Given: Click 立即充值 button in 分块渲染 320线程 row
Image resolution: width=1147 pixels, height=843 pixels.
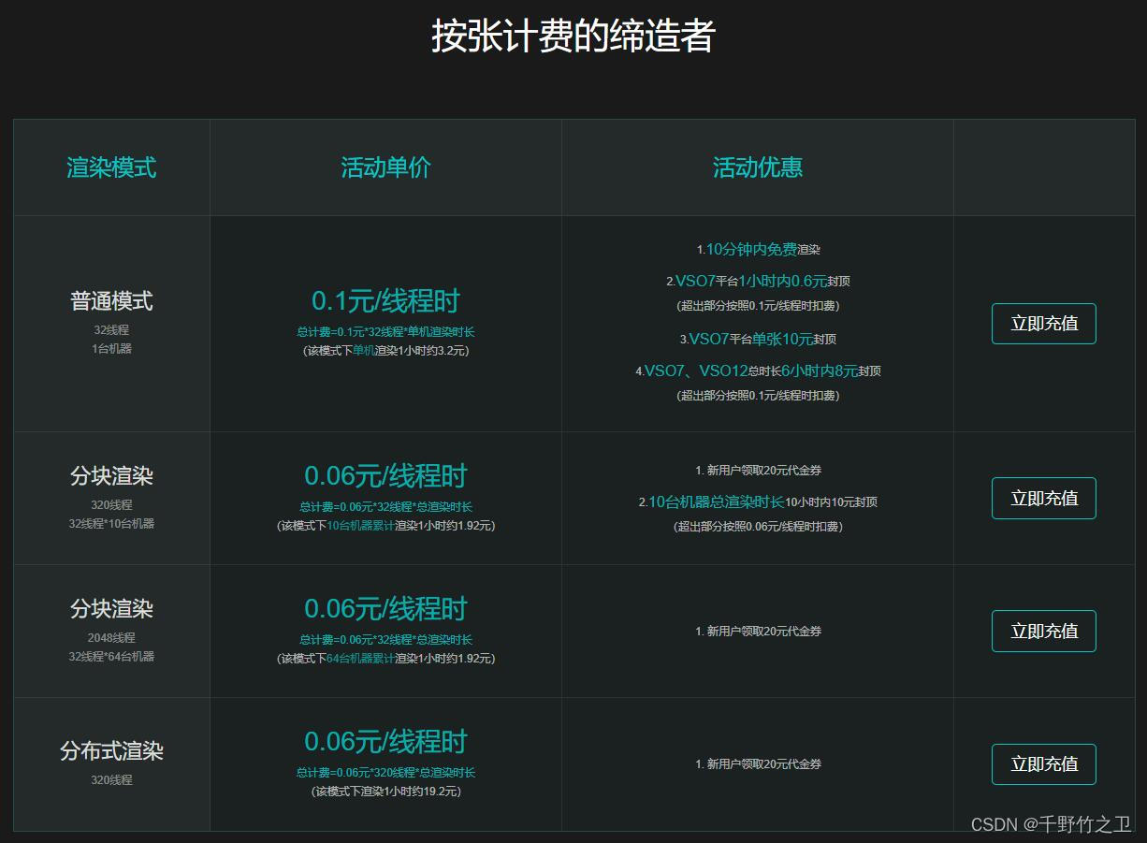Looking at the screenshot, I should pos(1043,498).
